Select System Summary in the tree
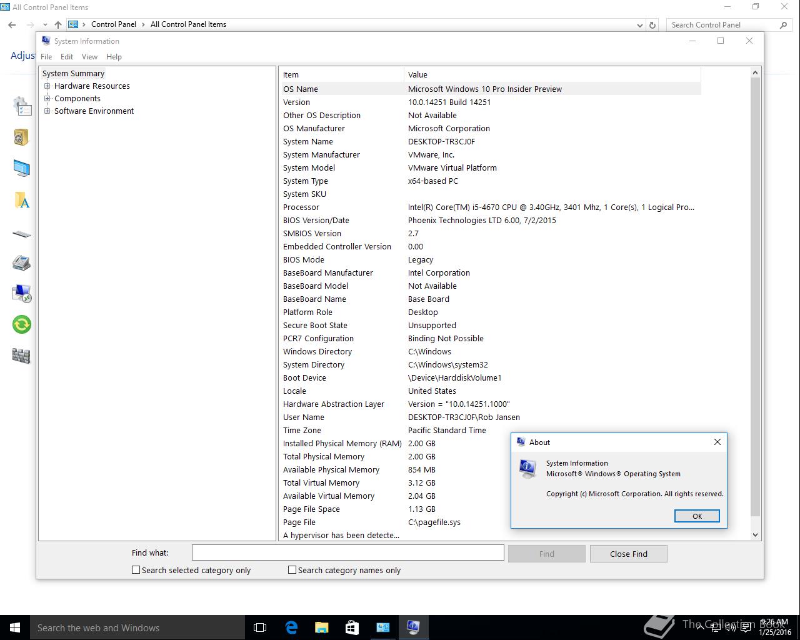The height and width of the screenshot is (640, 800). pos(73,73)
